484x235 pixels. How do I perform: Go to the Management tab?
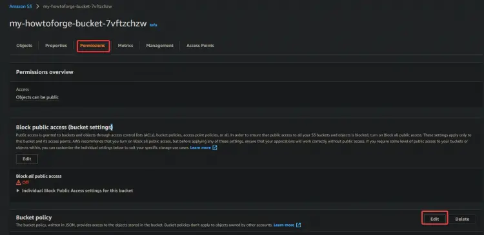point(159,46)
